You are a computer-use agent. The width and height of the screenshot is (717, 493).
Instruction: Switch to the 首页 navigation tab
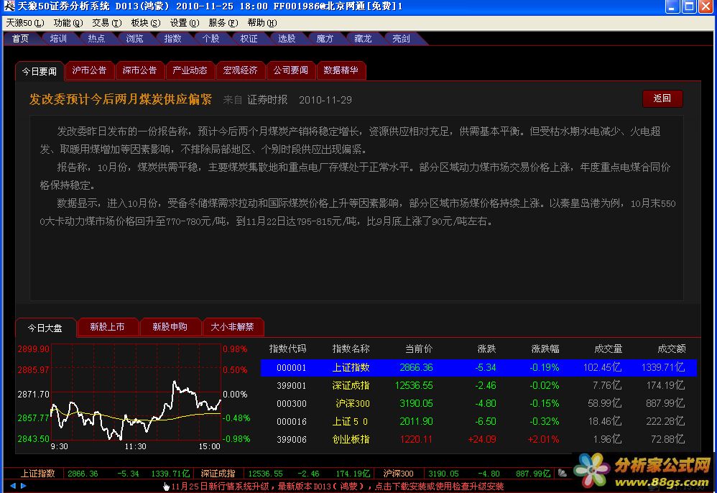click(x=20, y=39)
